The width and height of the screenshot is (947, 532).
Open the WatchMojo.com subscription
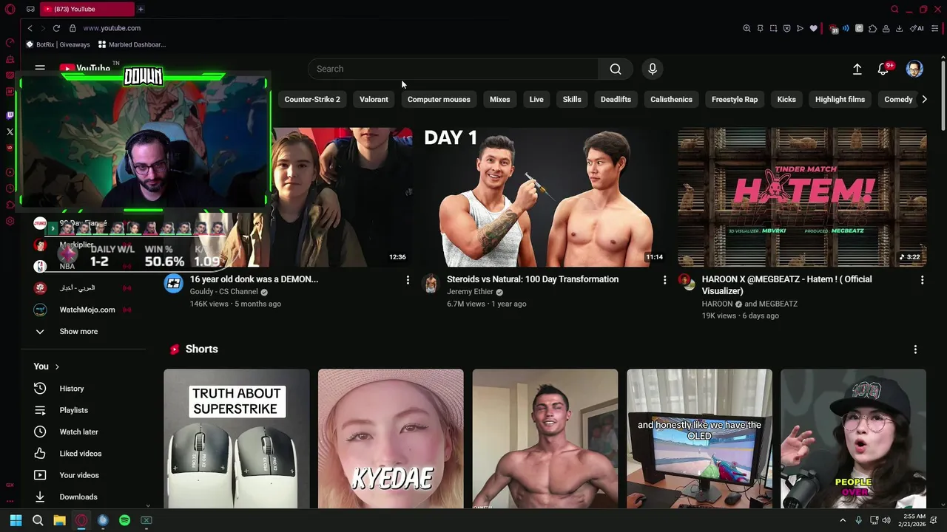click(87, 310)
